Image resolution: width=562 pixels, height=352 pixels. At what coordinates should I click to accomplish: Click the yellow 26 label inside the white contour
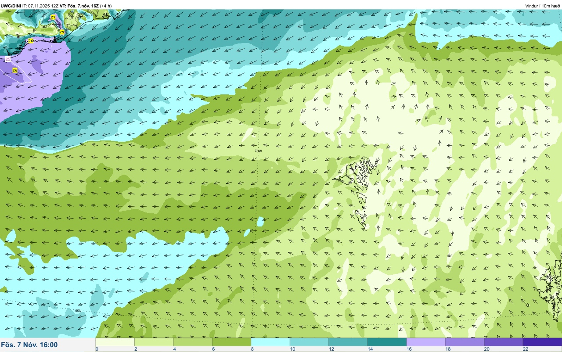15,70
